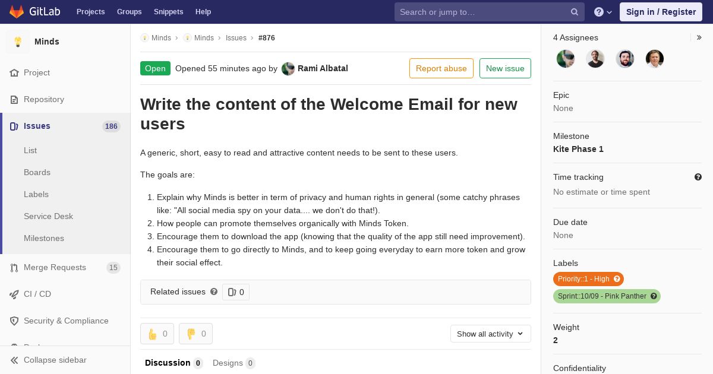Click the Merge Requests sidebar icon

coord(14,268)
